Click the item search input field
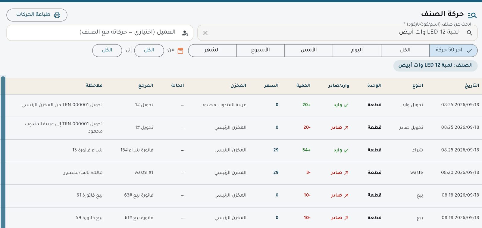Screen dimensions: 482x228 click(x=337, y=33)
